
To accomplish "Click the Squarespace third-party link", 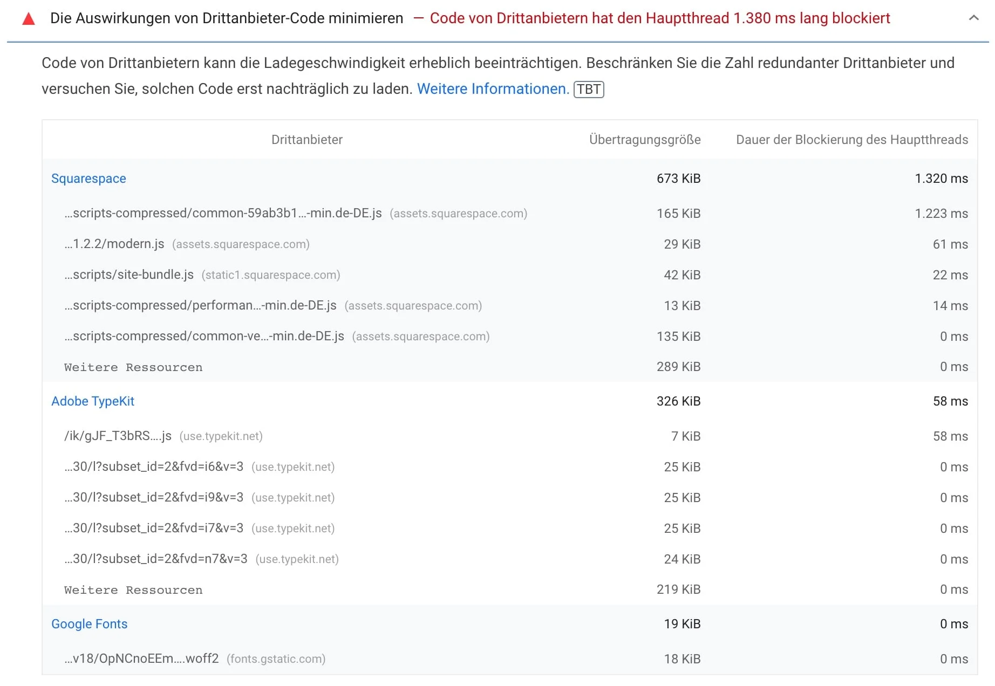I will (88, 178).
